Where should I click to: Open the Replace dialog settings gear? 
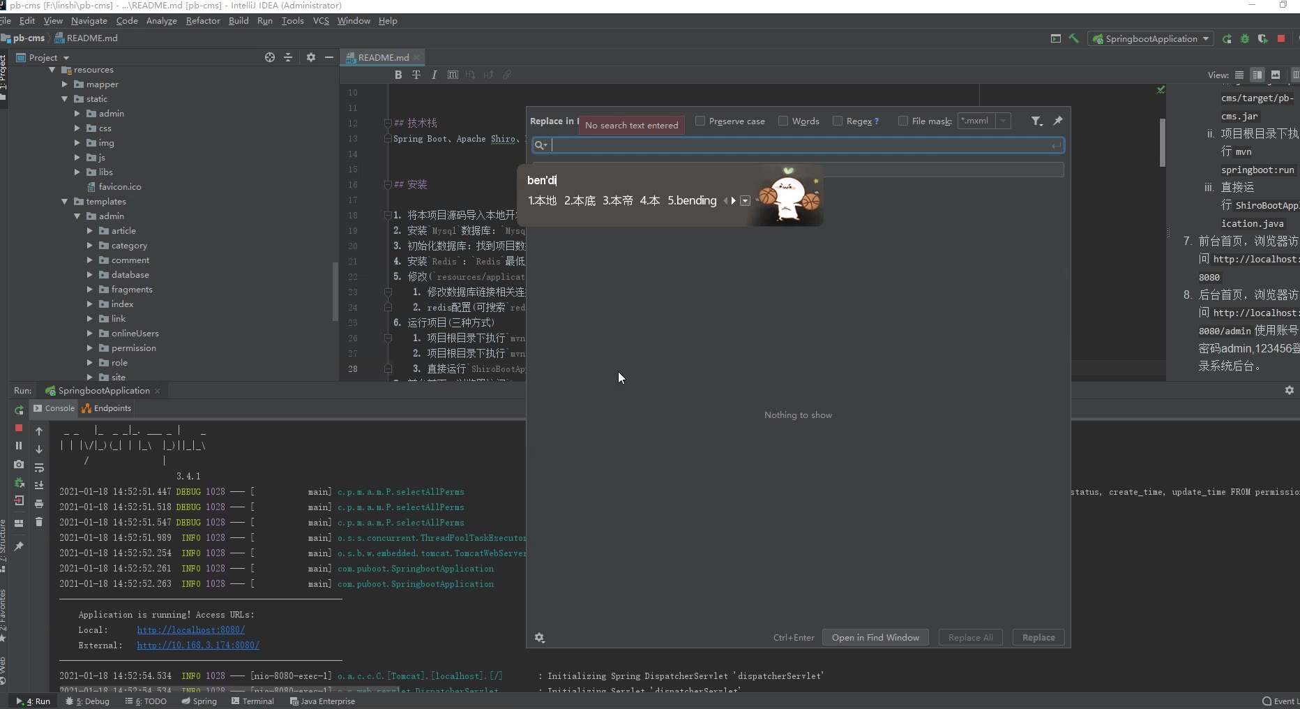(x=539, y=638)
